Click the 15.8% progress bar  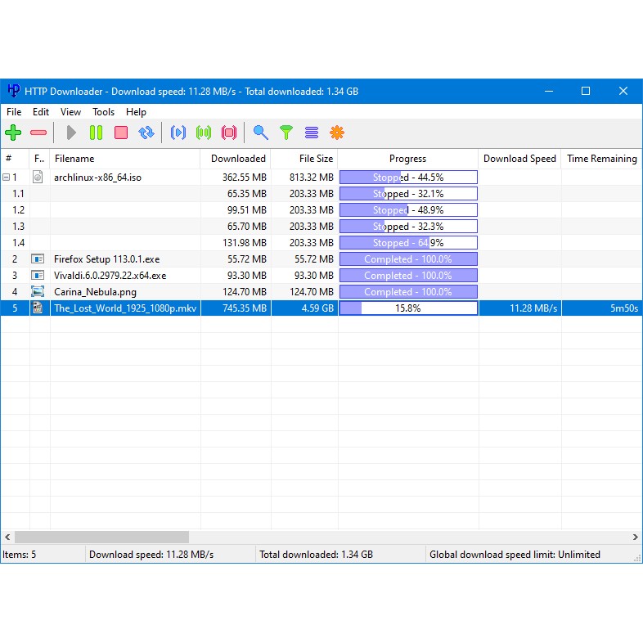coord(408,308)
